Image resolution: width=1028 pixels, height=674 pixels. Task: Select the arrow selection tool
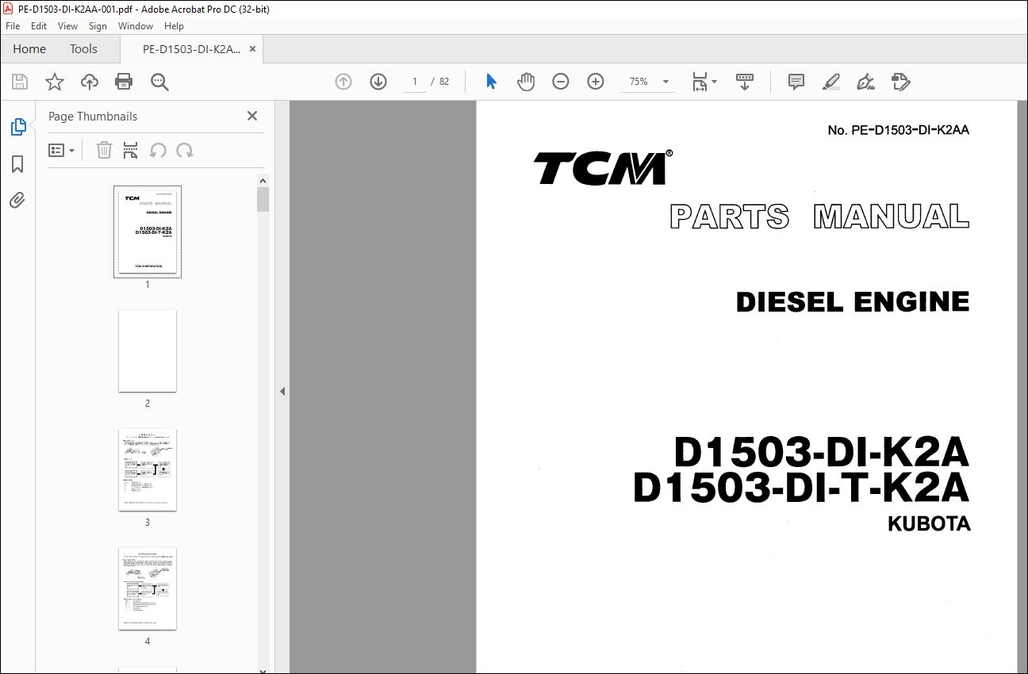click(x=491, y=82)
